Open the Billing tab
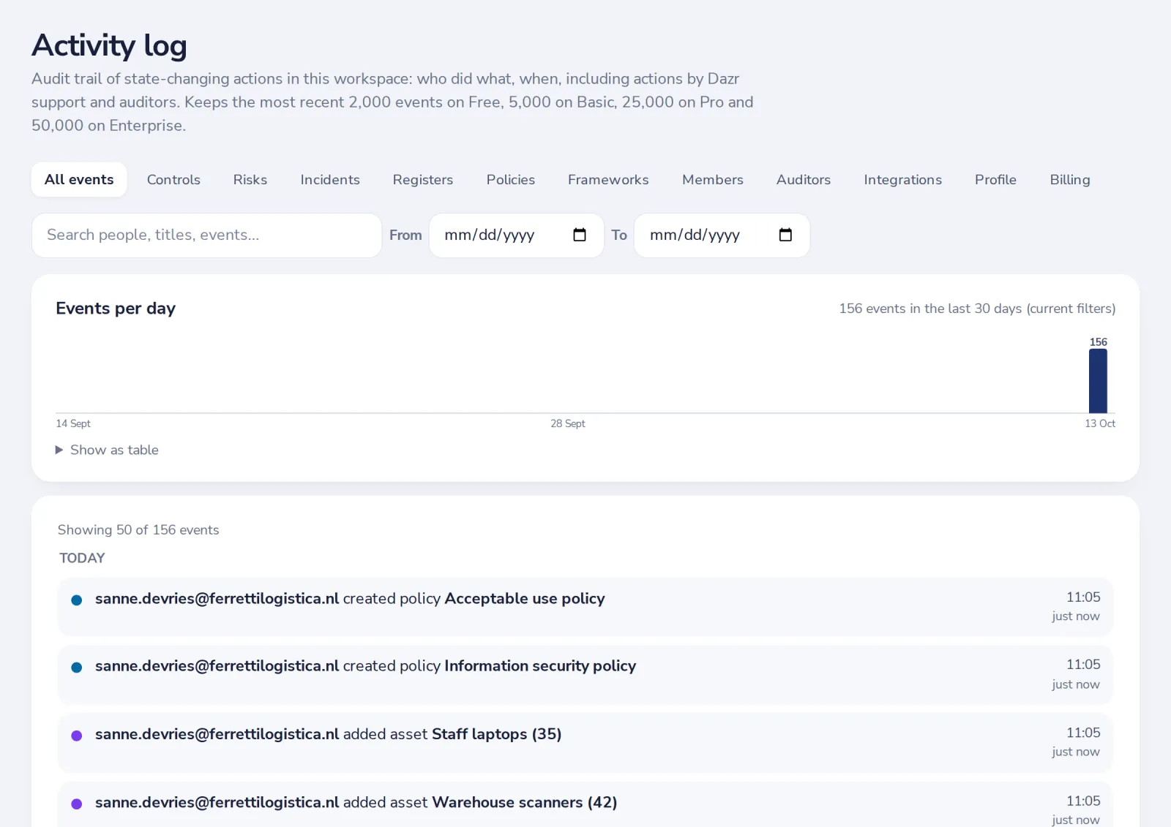This screenshot has width=1171, height=827. pos(1070,180)
